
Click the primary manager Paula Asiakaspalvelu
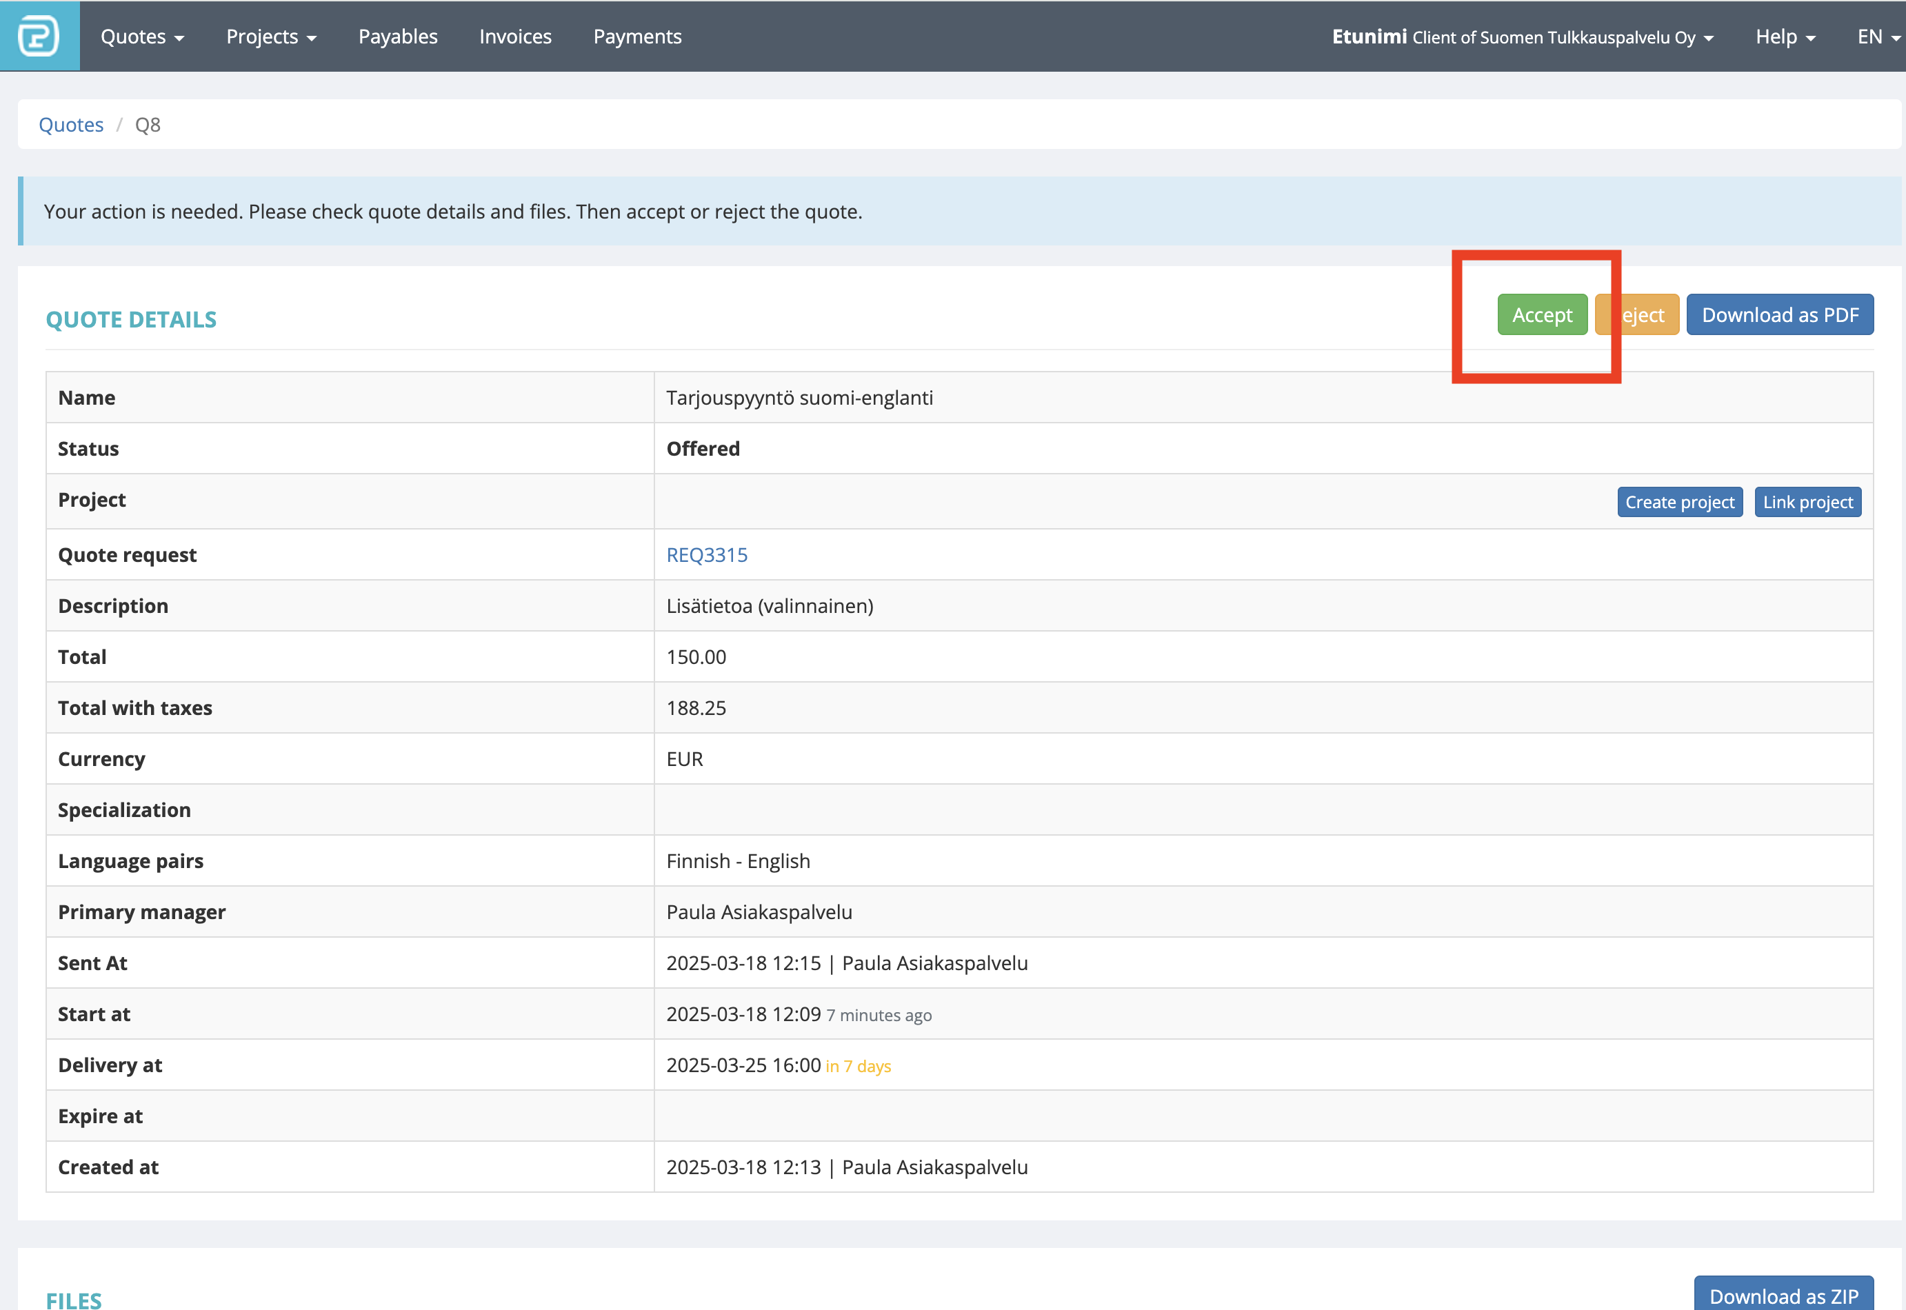759,913
